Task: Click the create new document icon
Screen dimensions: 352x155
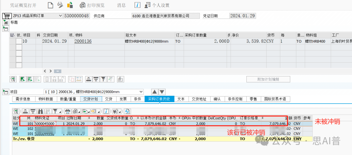Action: (x=50, y=5)
